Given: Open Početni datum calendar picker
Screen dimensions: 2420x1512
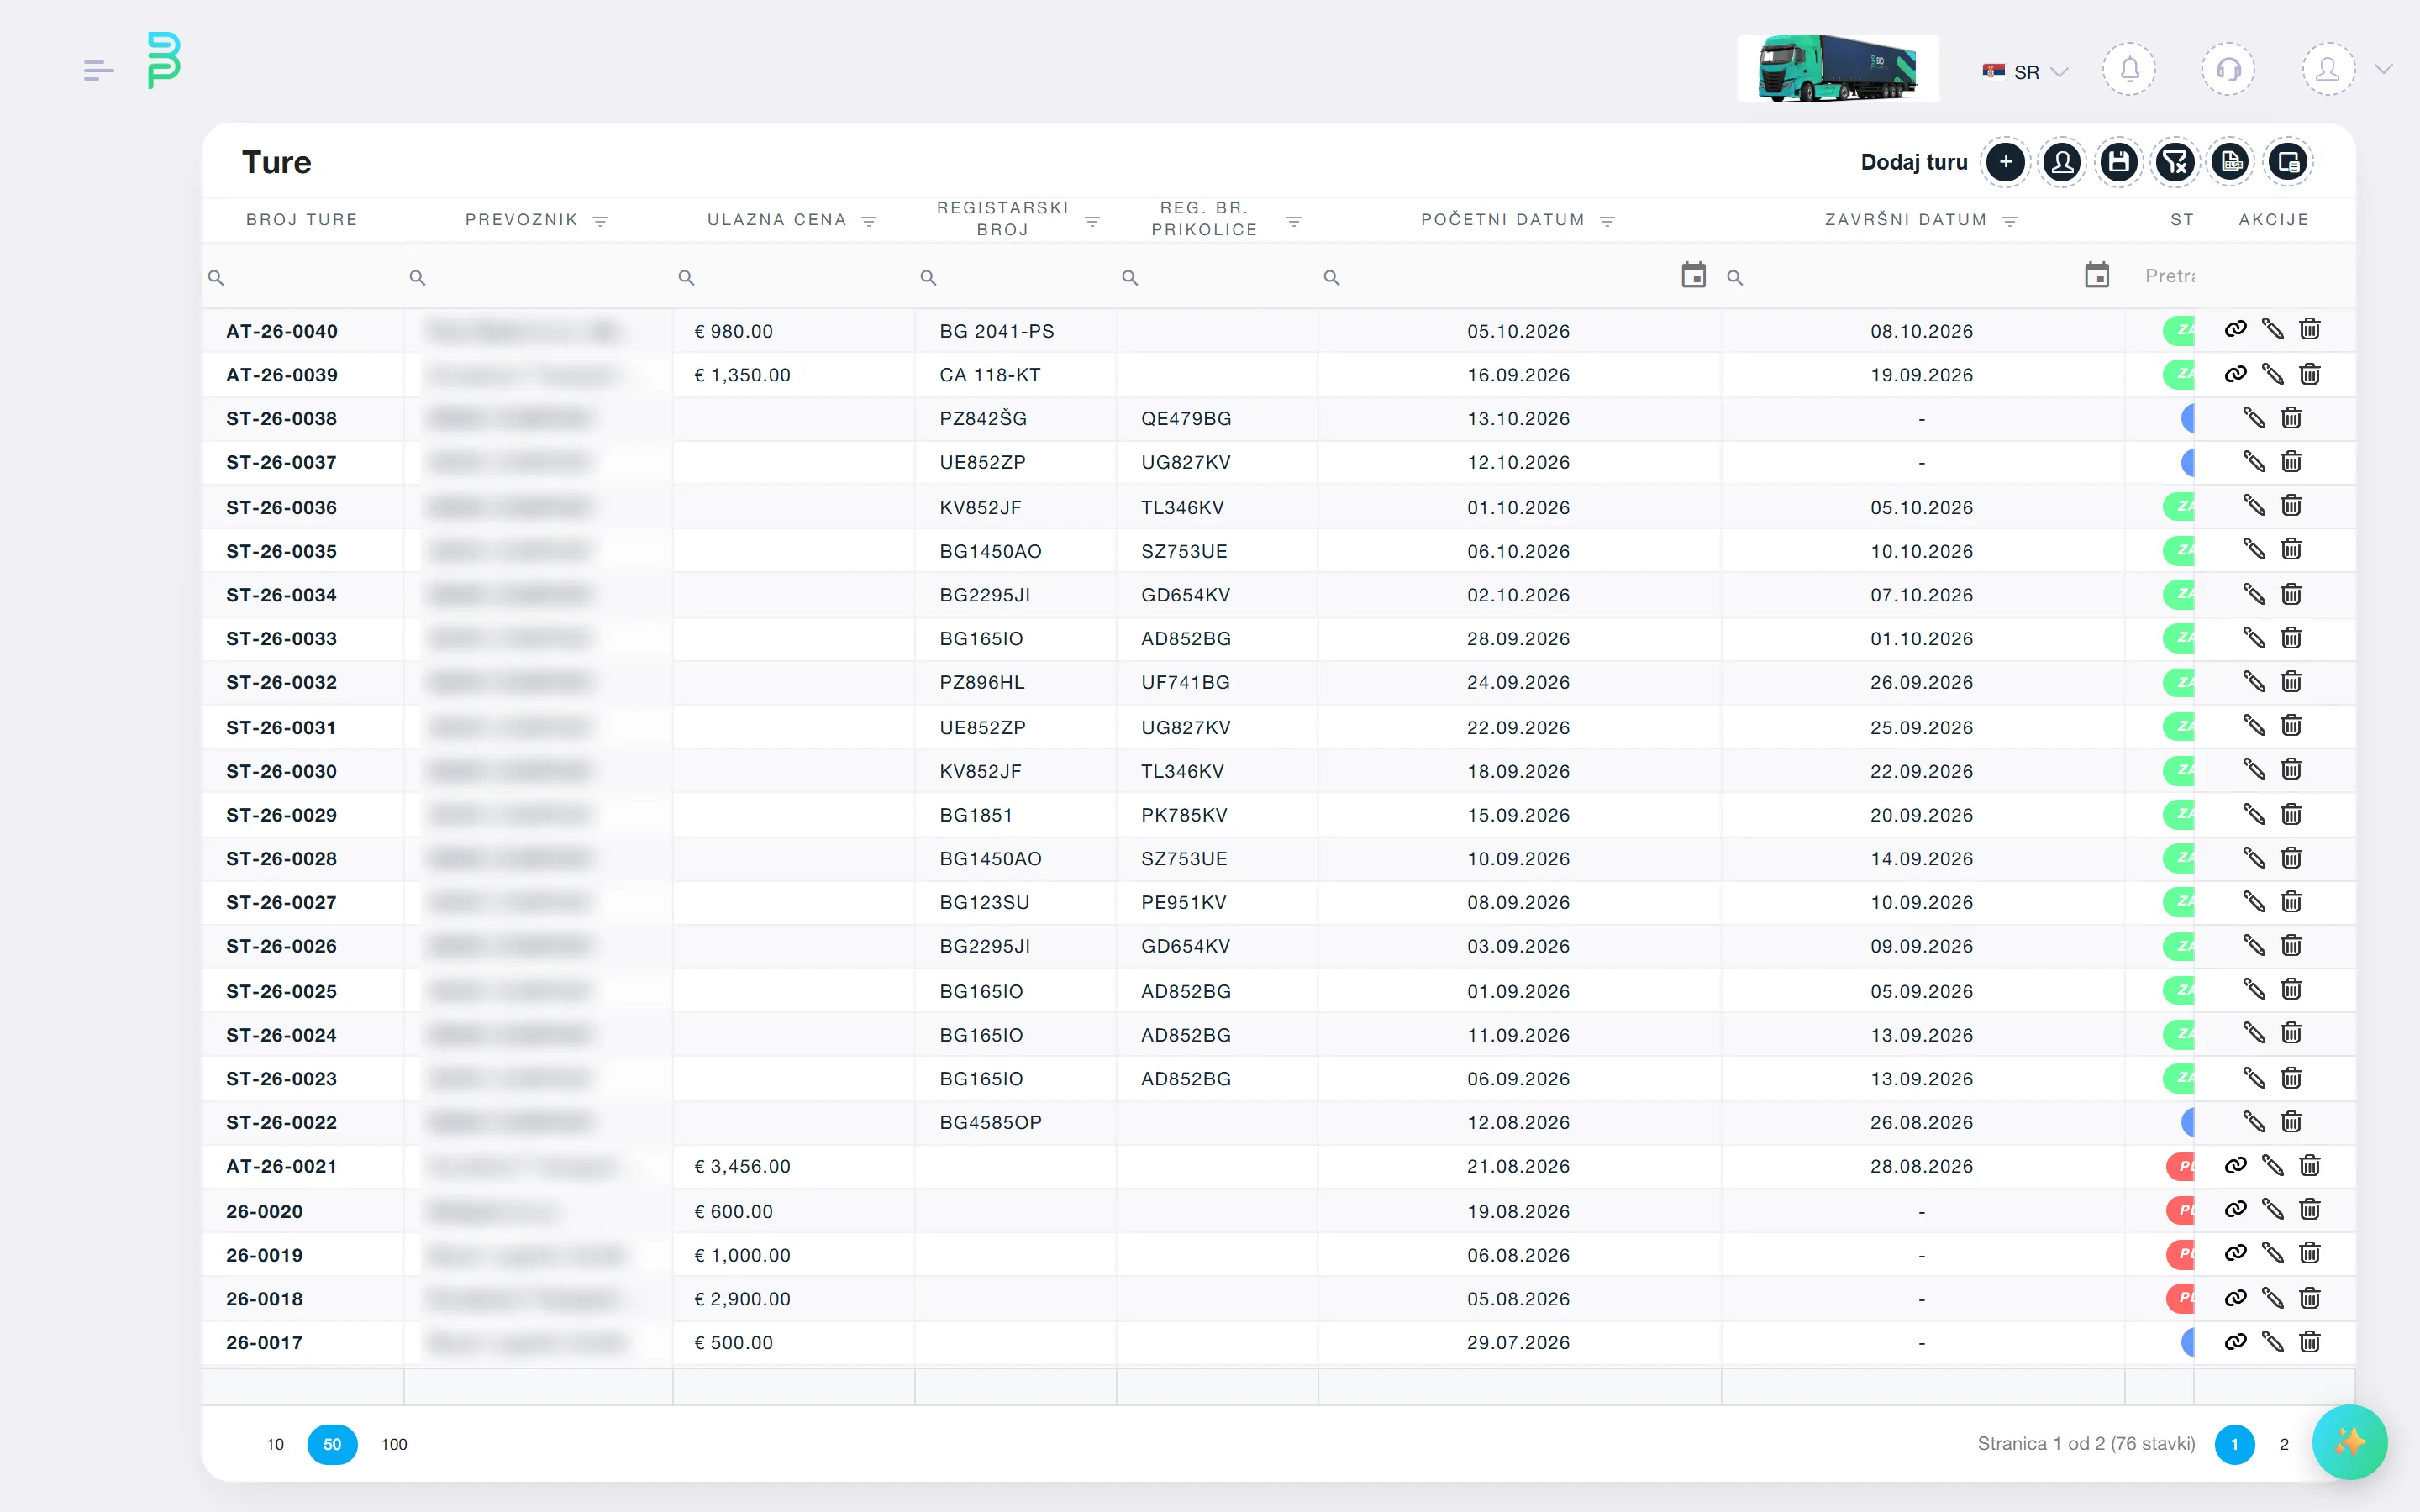Looking at the screenshot, I should (1693, 275).
